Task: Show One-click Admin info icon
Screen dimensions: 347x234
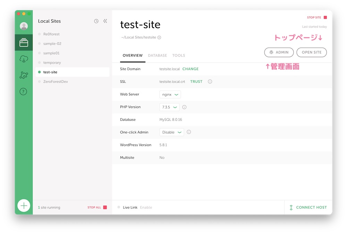Action: click(189, 132)
